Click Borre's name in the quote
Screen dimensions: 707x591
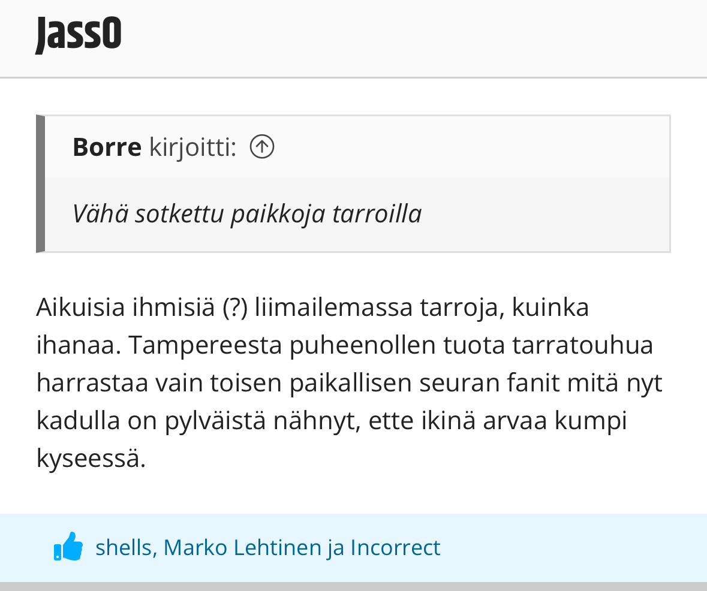tap(107, 147)
